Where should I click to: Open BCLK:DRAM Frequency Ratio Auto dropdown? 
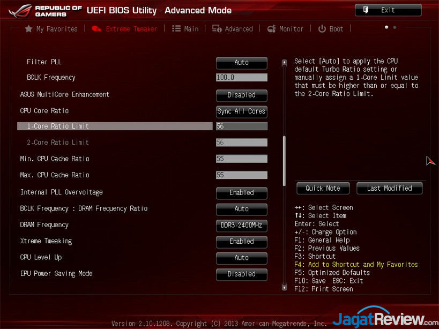click(242, 209)
